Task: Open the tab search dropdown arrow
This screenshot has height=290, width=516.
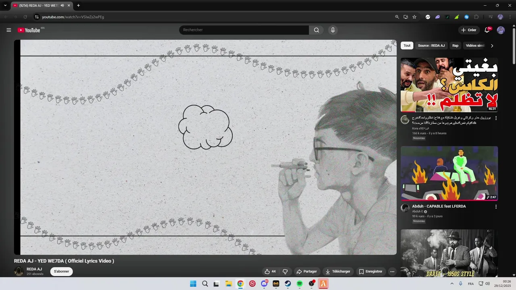Action: [x=5, y=6]
